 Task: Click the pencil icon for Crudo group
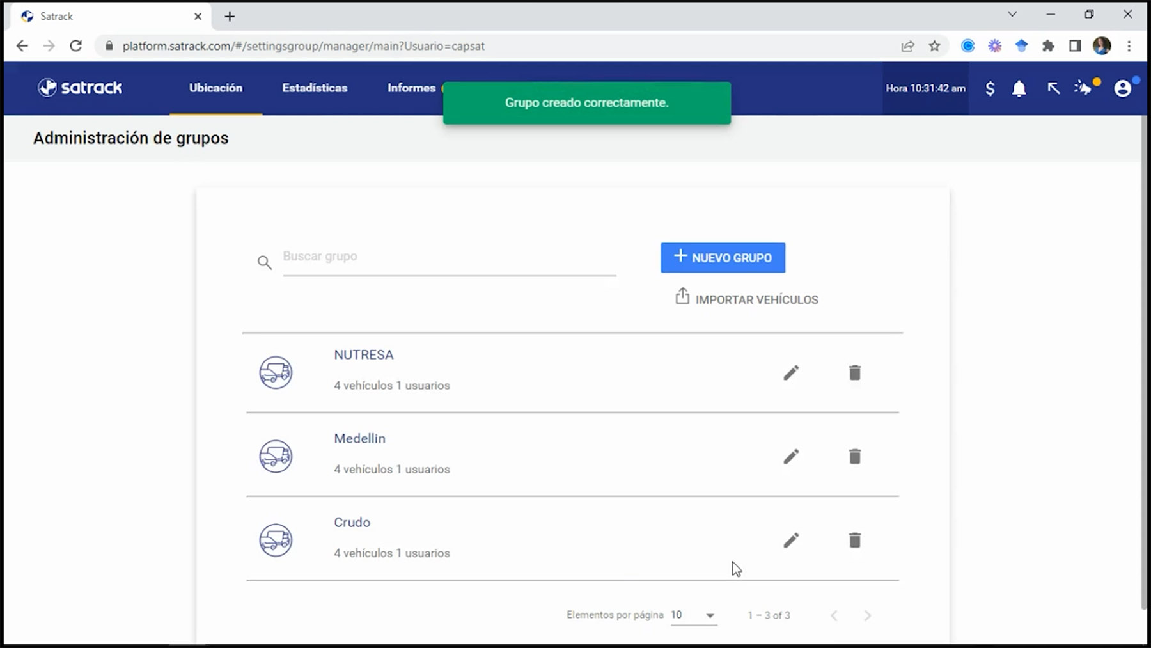pyautogui.click(x=791, y=541)
